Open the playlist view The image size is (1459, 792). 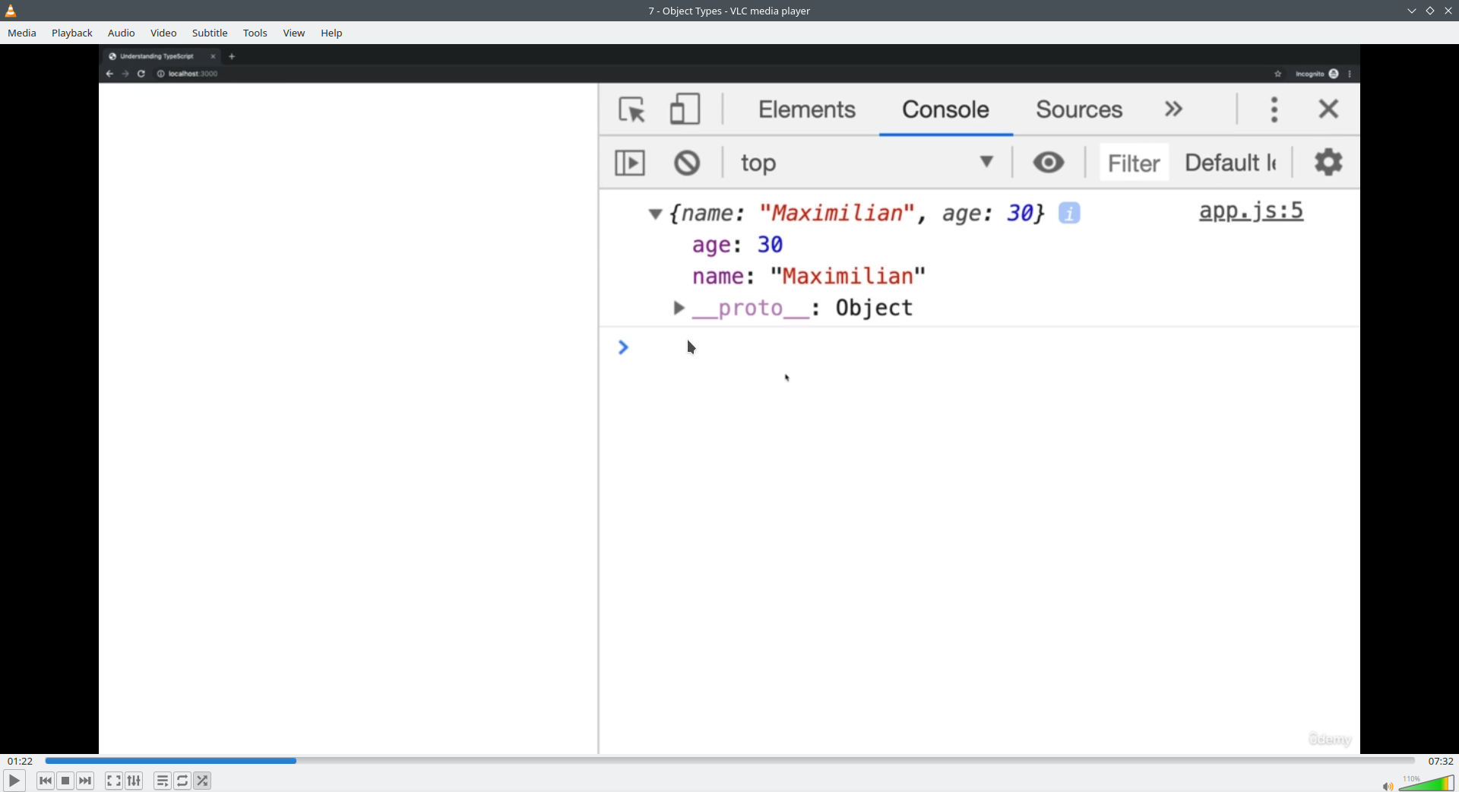click(163, 781)
